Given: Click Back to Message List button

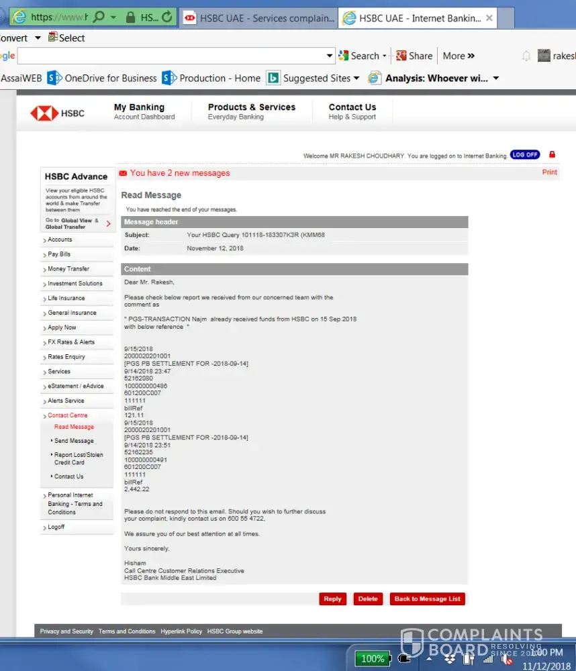Looking at the screenshot, I should tap(427, 599).
